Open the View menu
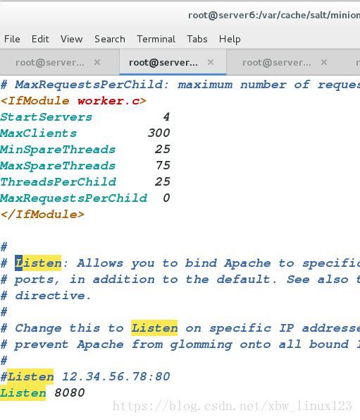This screenshot has width=360, height=420. click(x=71, y=39)
